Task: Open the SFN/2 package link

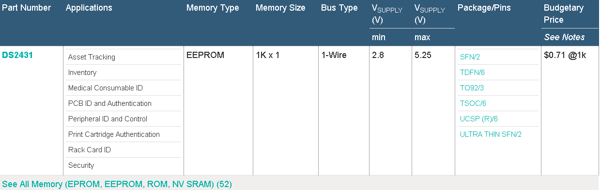Action: click(470, 57)
